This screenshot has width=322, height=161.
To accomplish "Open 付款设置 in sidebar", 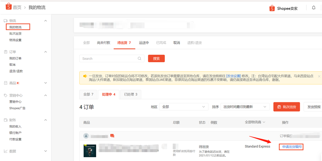I will tap(15, 139).
